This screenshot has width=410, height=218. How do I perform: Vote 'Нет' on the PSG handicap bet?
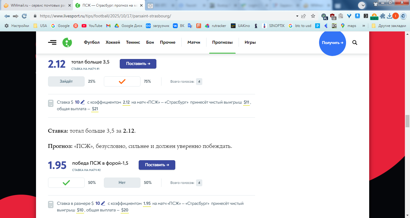tap(122, 183)
